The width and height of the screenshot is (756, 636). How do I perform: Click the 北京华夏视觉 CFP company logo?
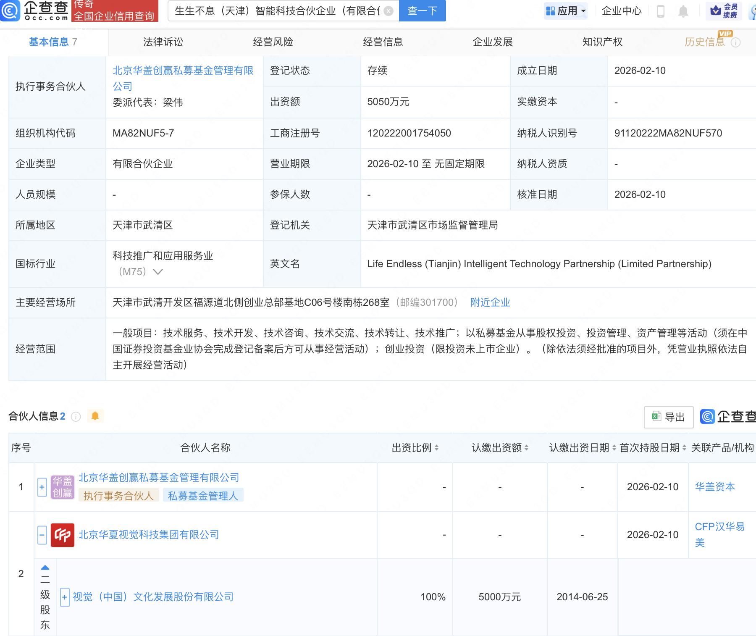(63, 535)
